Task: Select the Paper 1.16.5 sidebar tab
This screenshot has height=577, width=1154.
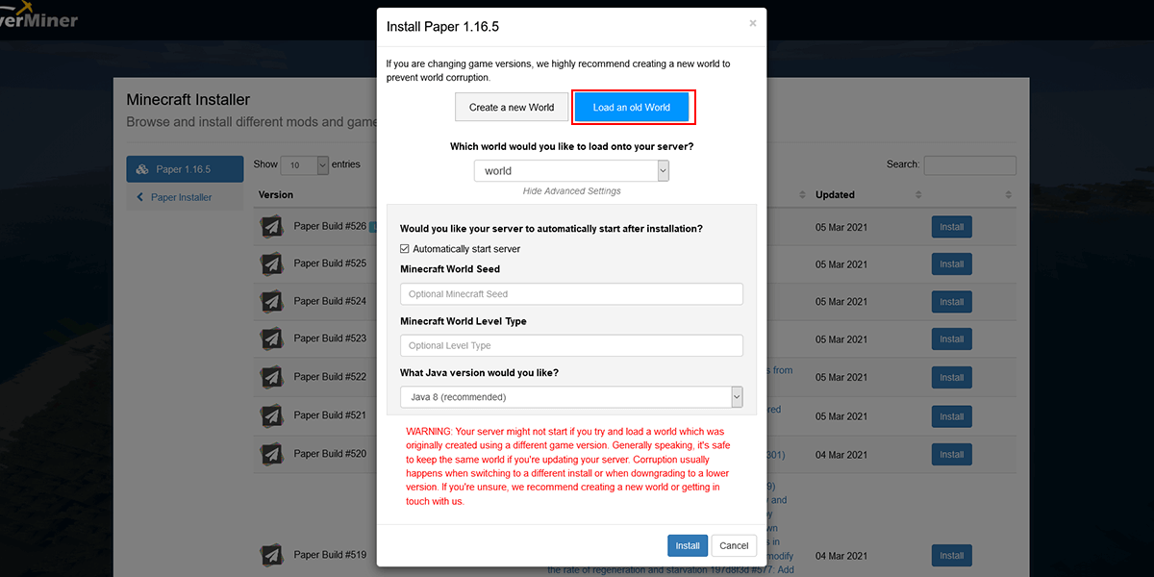Action: [x=185, y=169]
